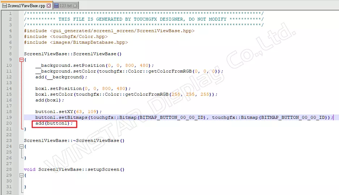Click the BitmapDatabase.hpp include line

coord(76,42)
